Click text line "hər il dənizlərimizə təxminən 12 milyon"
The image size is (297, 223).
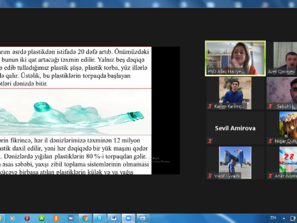pyautogui.click(x=87, y=141)
